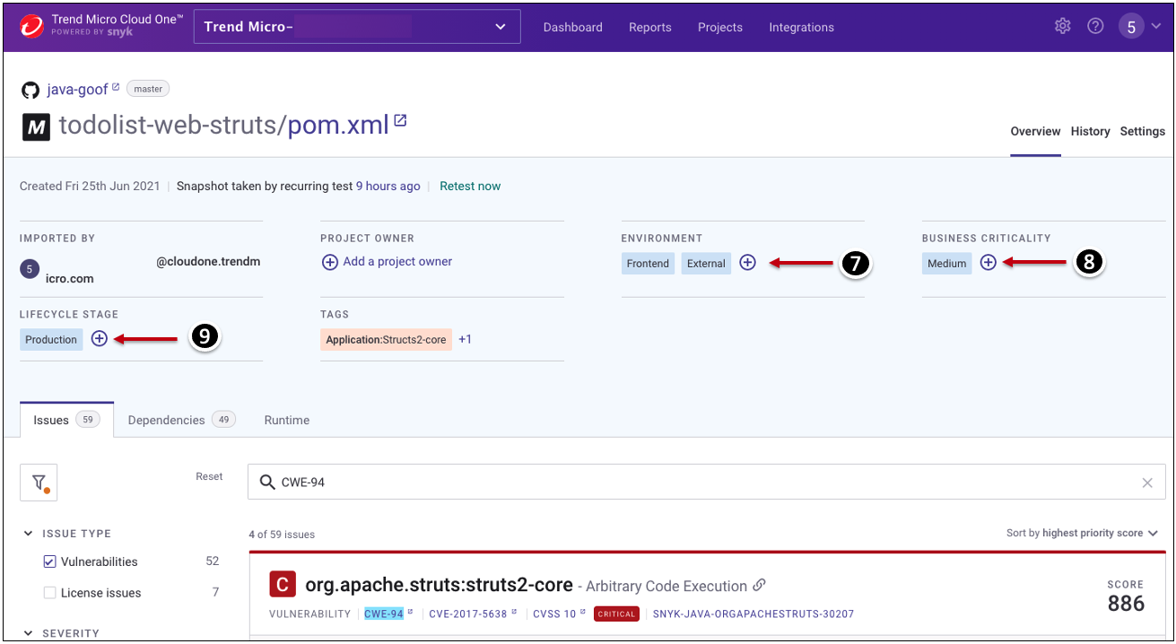
Task: Expand the +1 additional tags
Action: click(x=465, y=340)
